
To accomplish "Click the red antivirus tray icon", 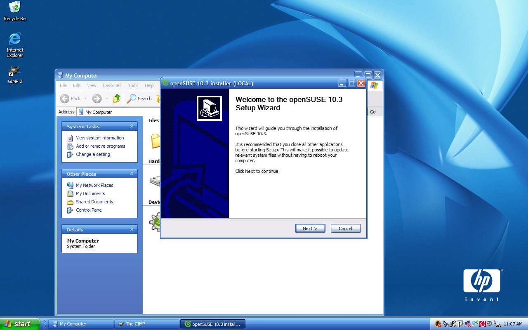I will [x=483, y=324].
